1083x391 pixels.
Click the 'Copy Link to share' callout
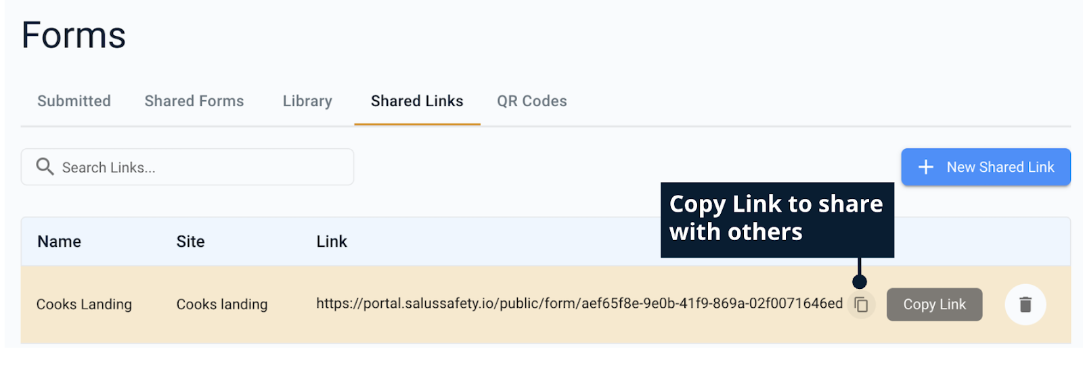point(776,218)
